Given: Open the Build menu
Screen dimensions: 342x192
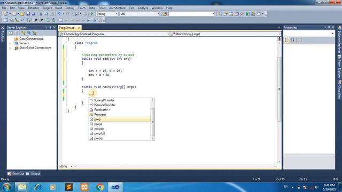Looking at the screenshot, I should [x=58, y=8].
